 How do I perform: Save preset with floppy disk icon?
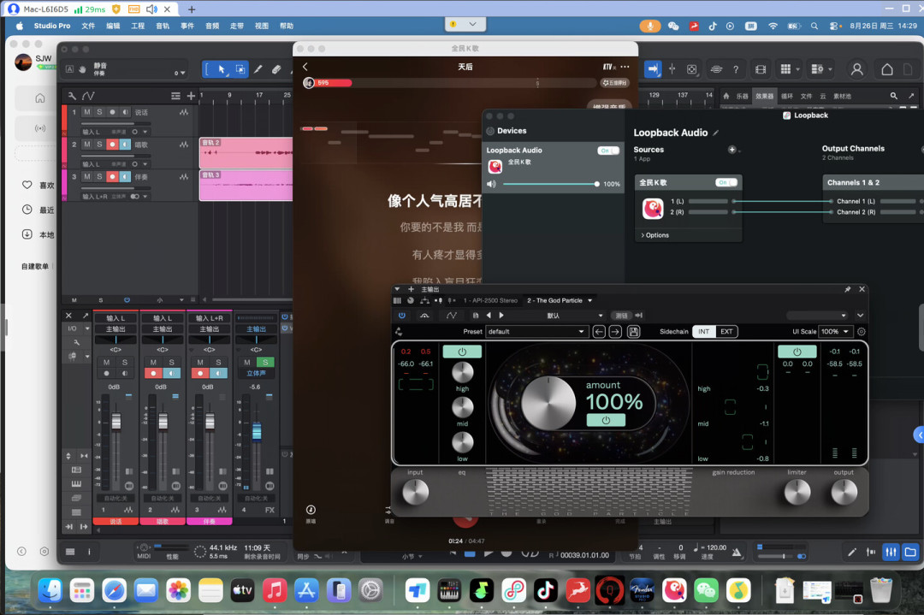pos(633,332)
